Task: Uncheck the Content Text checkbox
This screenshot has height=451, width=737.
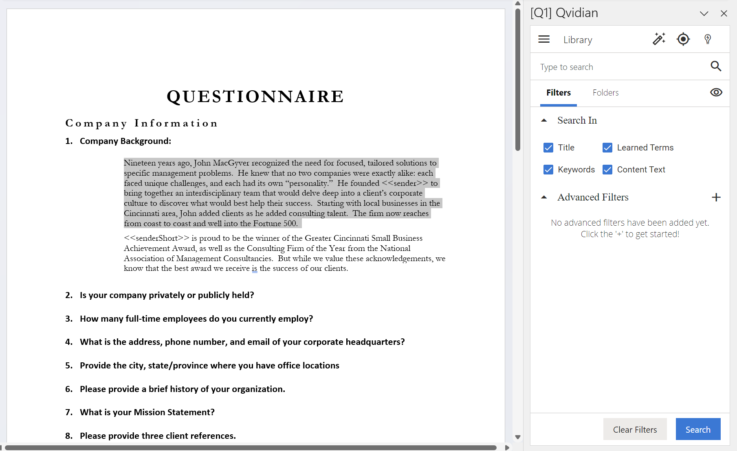Action: click(x=607, y=170)
